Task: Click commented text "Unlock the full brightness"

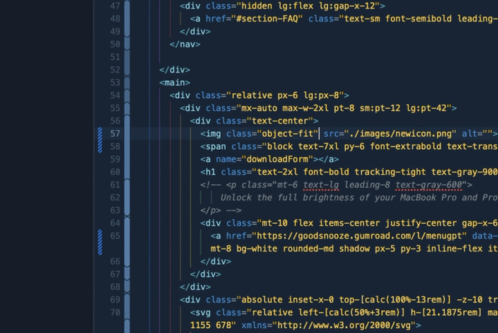Action: click(x=287, y=198)
